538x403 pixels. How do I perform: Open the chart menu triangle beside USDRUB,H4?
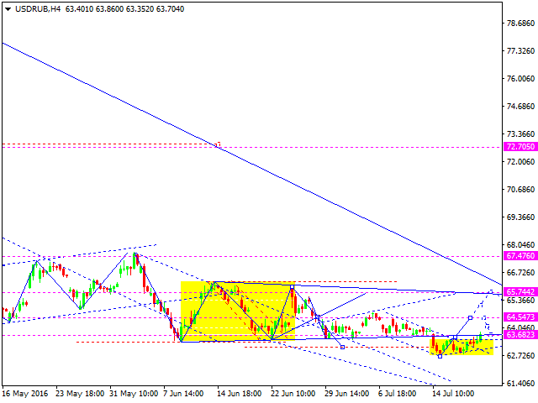pyautogui.click(x=8, y=9)
